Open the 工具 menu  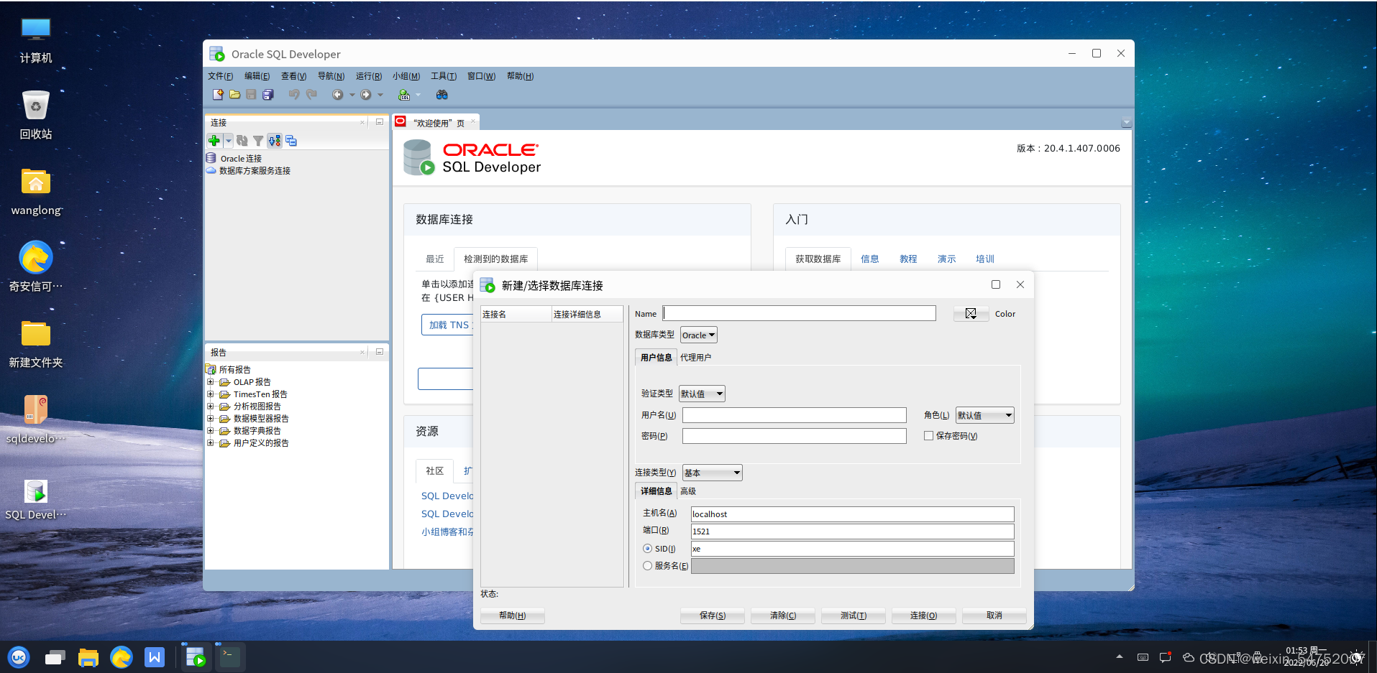(x=444, y=76)
